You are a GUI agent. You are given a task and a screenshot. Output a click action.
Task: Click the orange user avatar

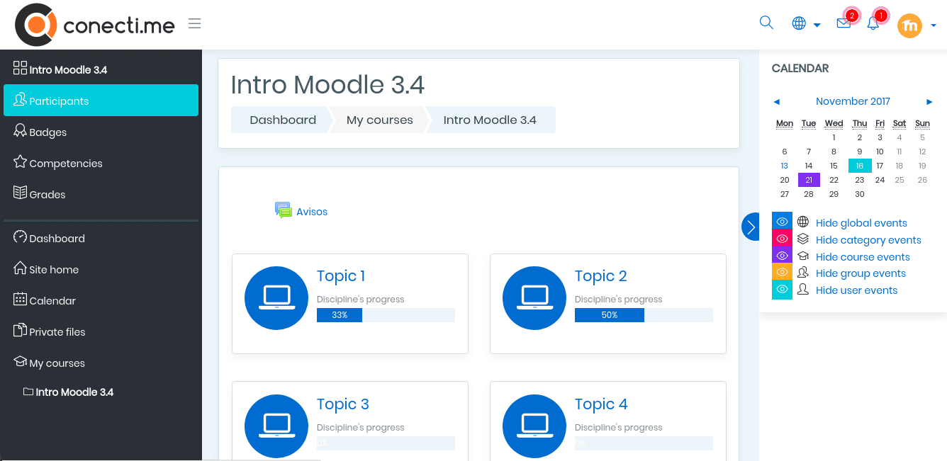pyautogui.click(x=909, y=26)
